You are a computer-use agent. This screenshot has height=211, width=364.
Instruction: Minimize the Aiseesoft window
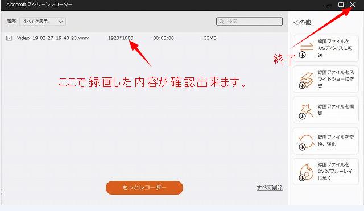(x=329, y=5)
